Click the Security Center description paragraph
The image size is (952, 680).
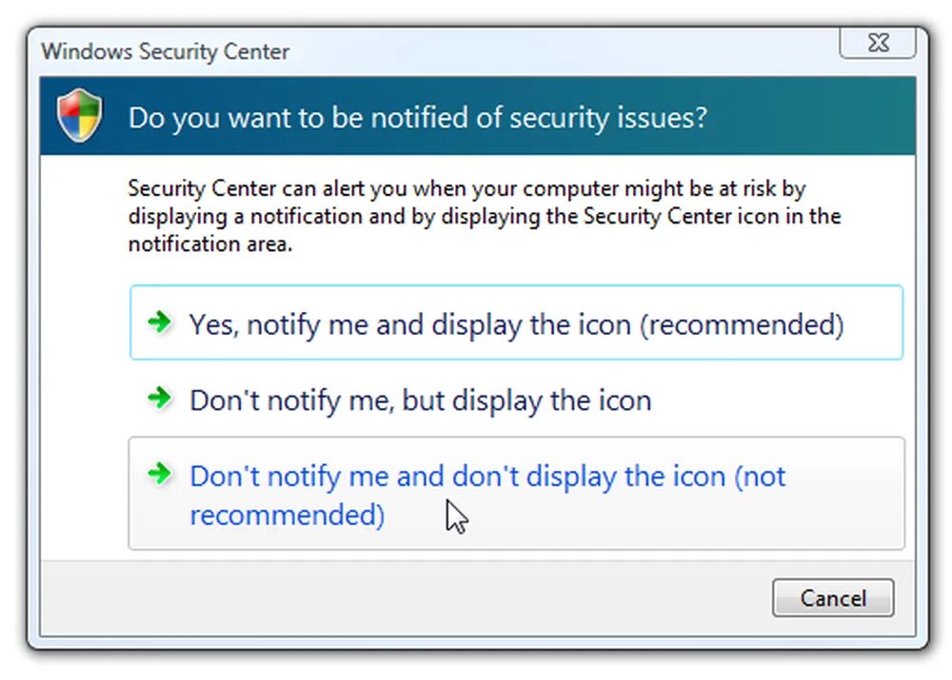click(485, 216)
